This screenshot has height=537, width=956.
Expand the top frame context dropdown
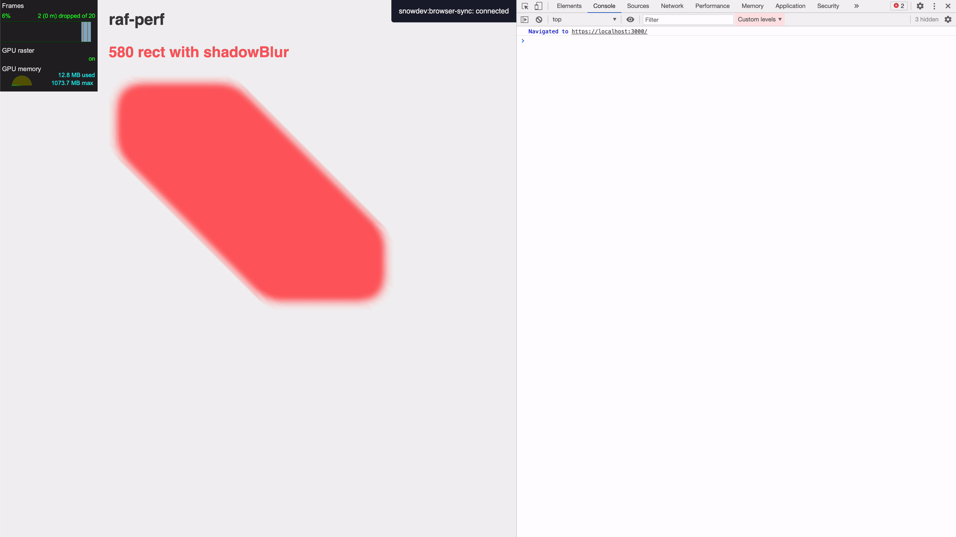[x=584, y=19]
